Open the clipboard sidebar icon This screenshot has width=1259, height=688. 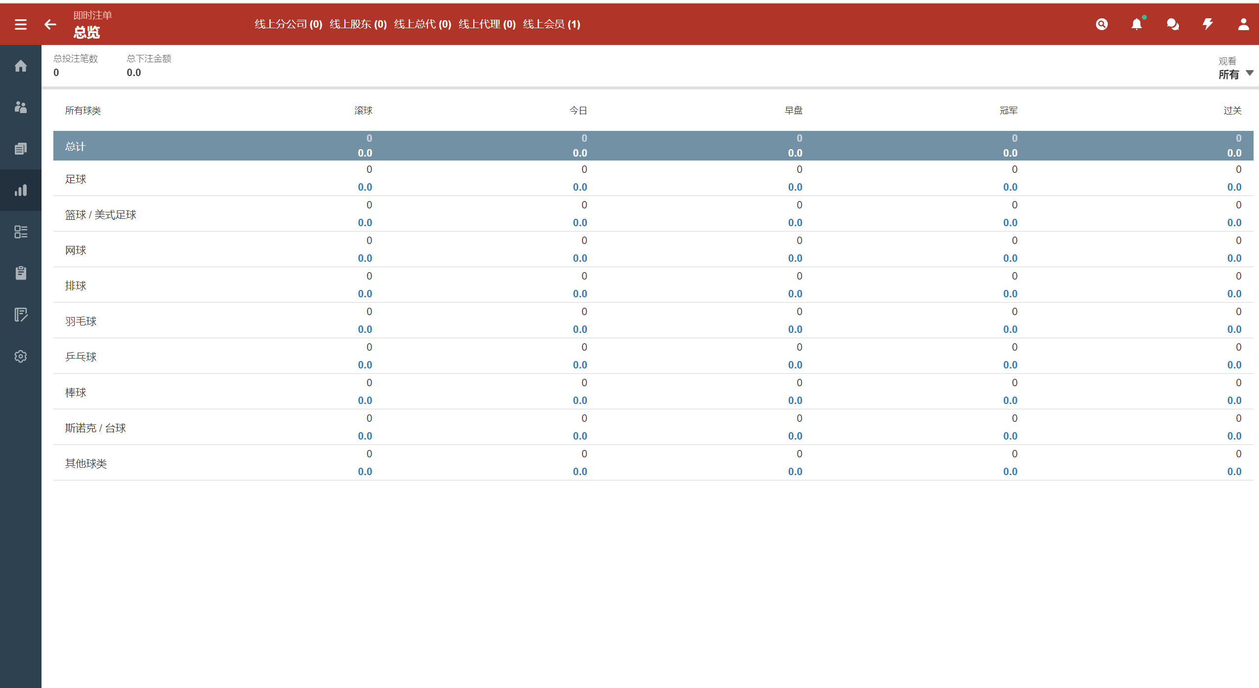pyautogui.click(x=21, y=273)
